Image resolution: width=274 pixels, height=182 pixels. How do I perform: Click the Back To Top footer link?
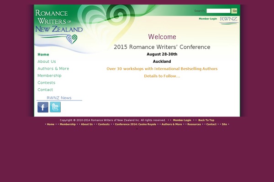tap(206, 120)
